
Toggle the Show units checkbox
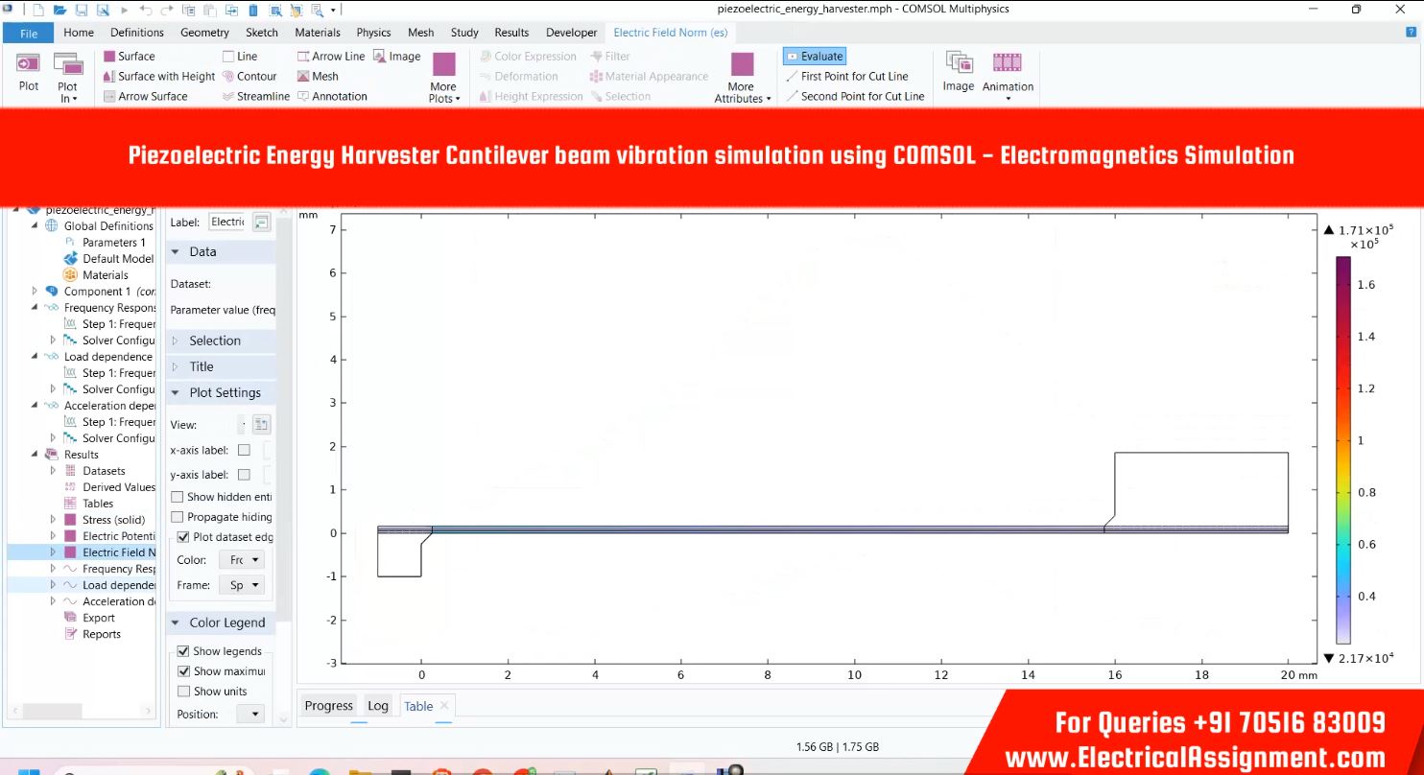pyautogui.click(x=183, y=692)
